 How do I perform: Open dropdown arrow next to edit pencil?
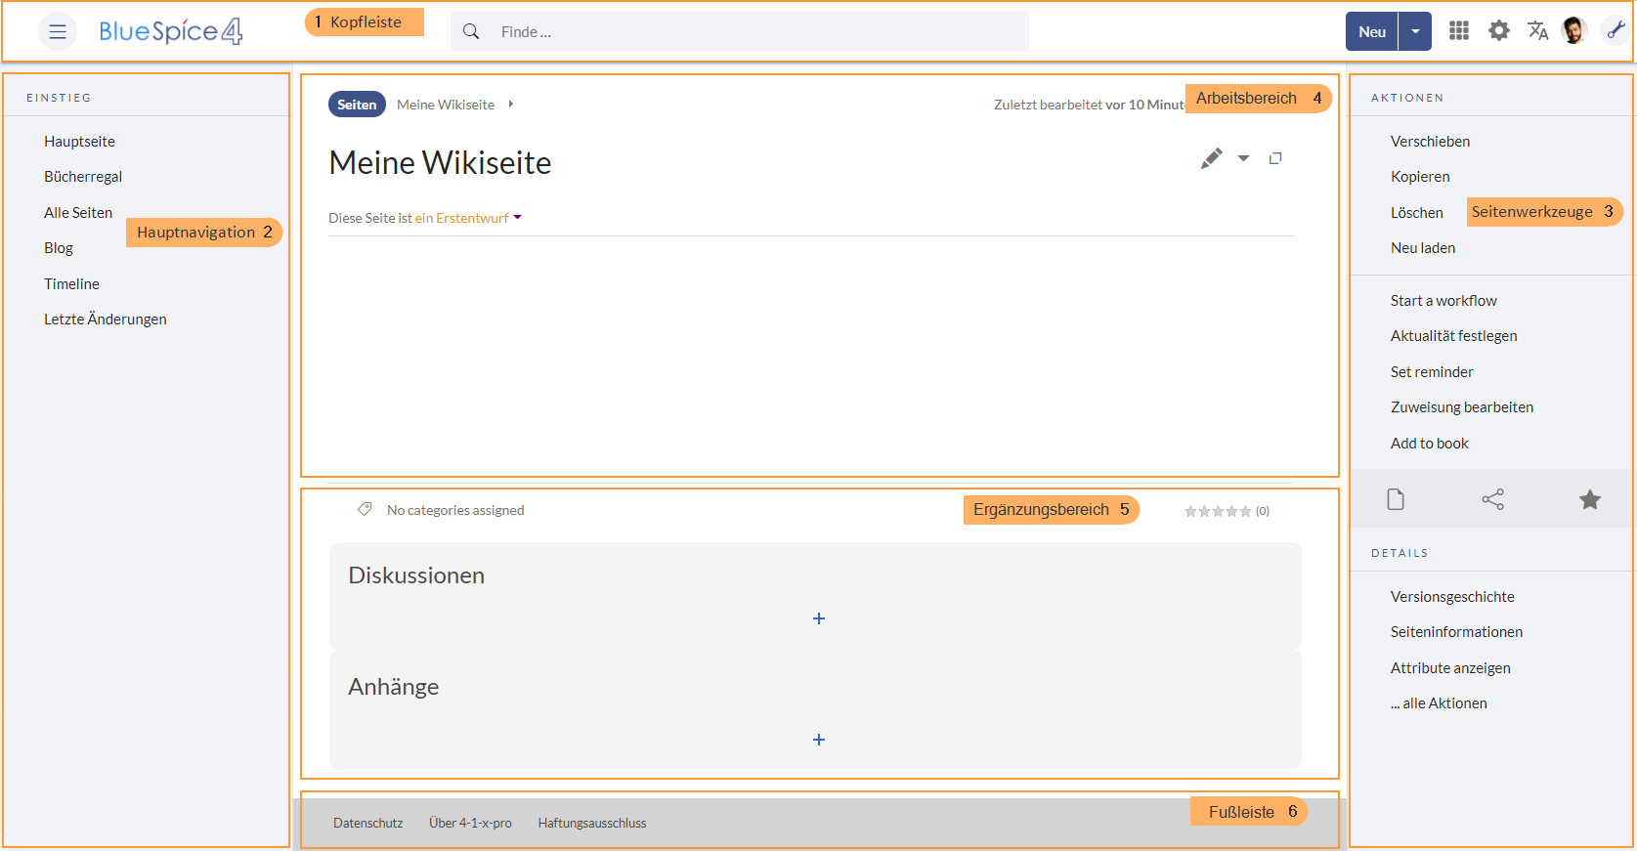point(1243,158)
